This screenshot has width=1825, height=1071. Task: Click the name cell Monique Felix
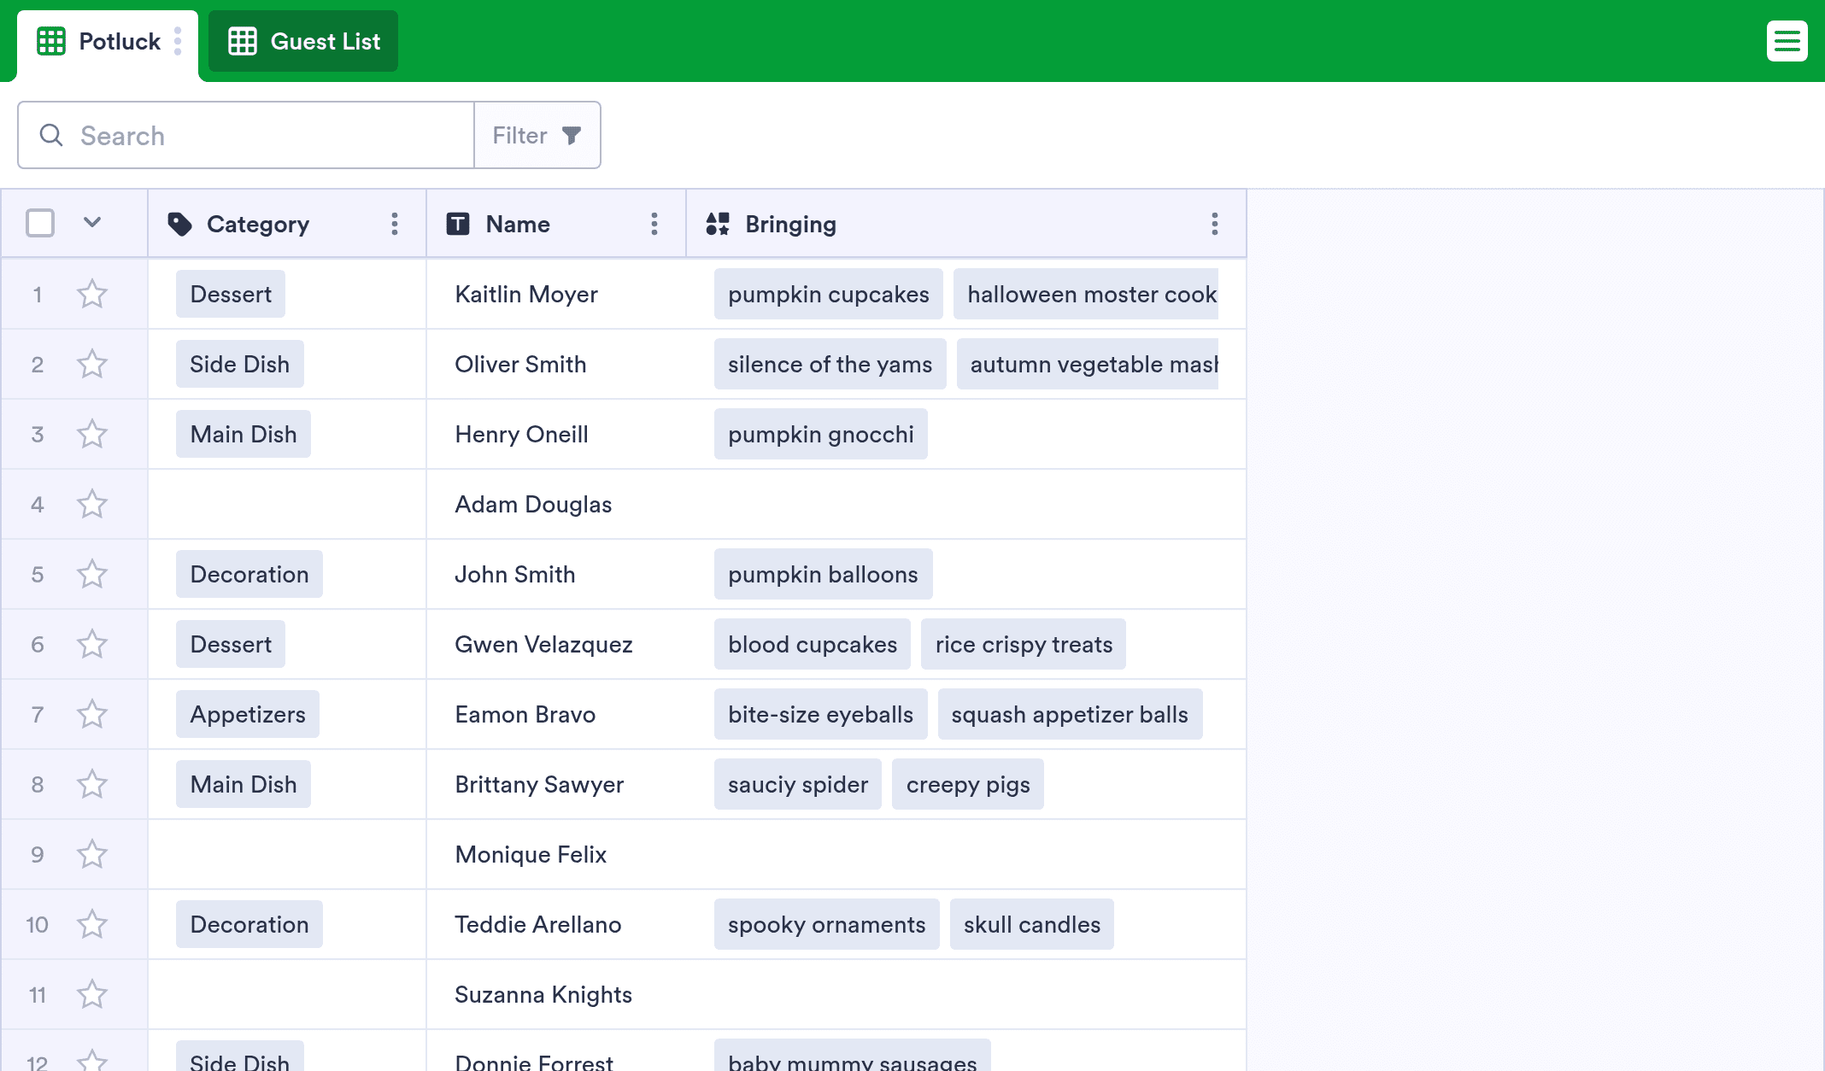click(556, 854)
